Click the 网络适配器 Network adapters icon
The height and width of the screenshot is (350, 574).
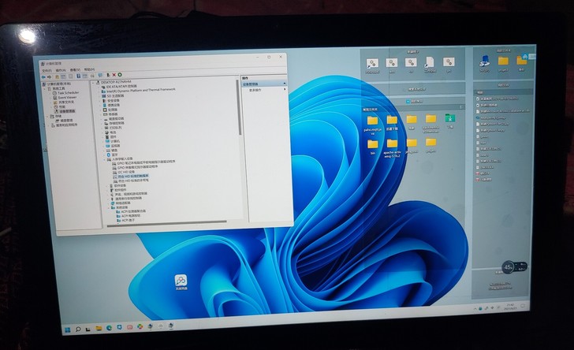click(113, 203)
